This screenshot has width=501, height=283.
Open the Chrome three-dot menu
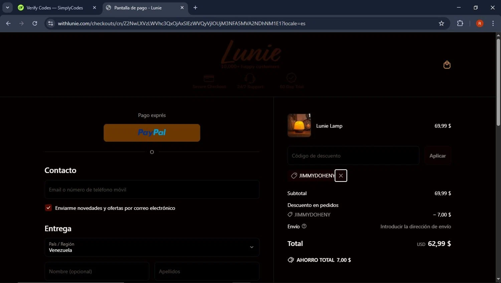pyautogui.click(x=493, y=23)
